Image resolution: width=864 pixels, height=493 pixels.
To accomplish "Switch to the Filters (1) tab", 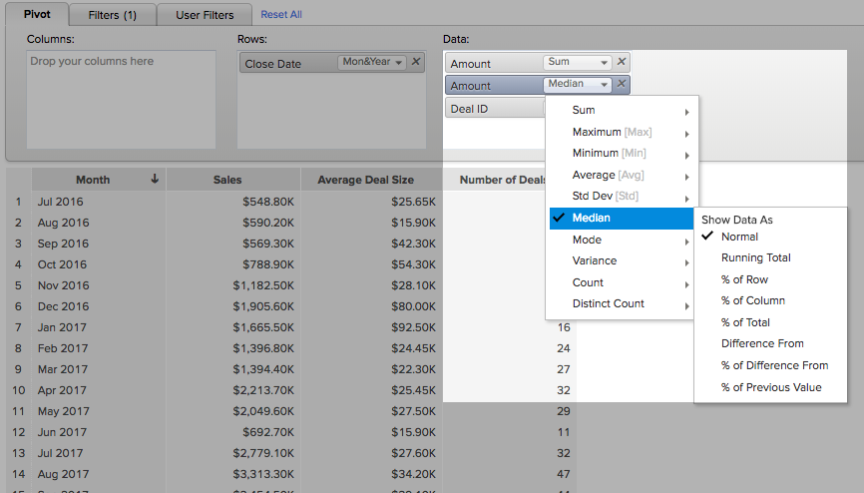I will 115,15.
